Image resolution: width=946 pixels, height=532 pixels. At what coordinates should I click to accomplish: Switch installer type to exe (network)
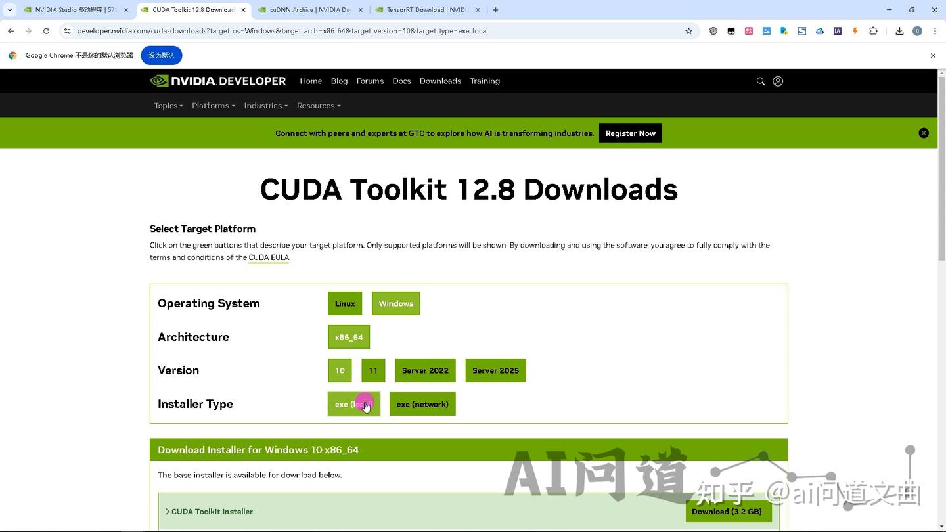coord(422,404)
